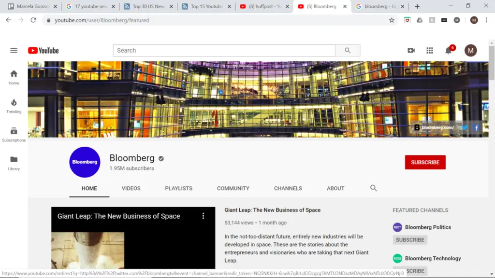Screen dimensions: 495x278
Task: Open options menu for Giant Leap video
Action: click(203, 216)
